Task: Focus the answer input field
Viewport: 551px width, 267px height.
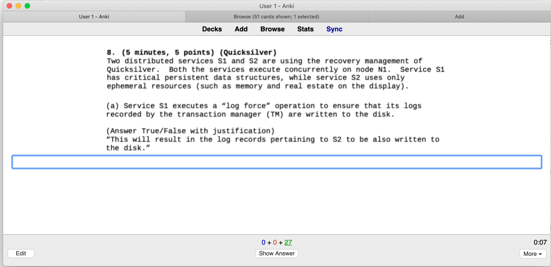Action: [276, 162]
